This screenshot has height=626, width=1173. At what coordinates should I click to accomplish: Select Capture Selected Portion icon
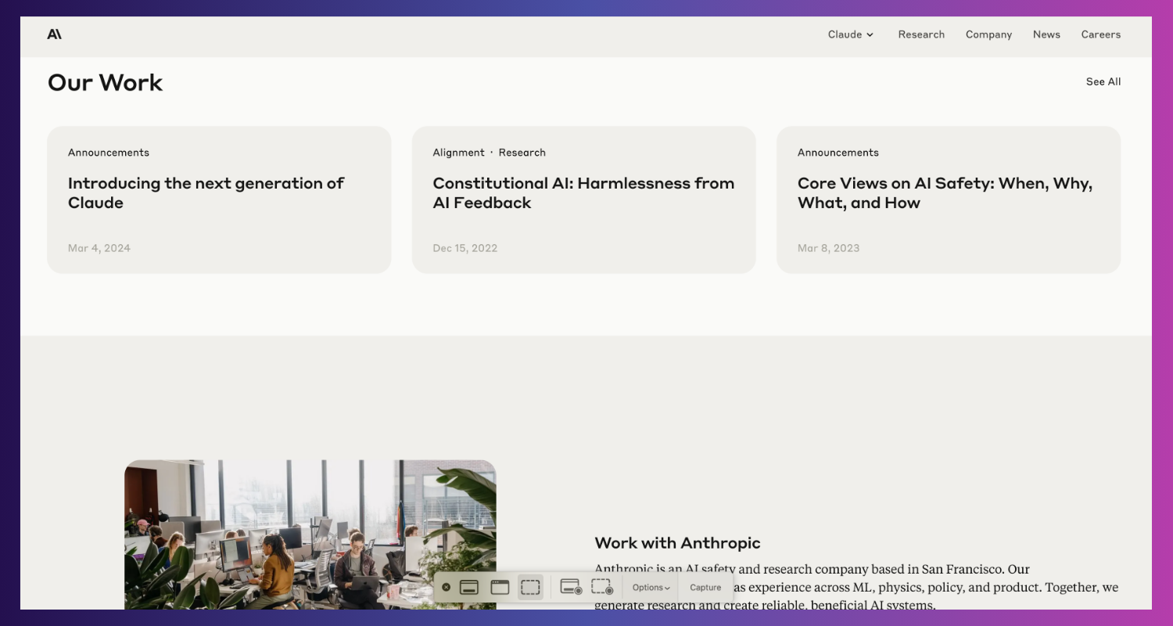[x=530, y=587]
